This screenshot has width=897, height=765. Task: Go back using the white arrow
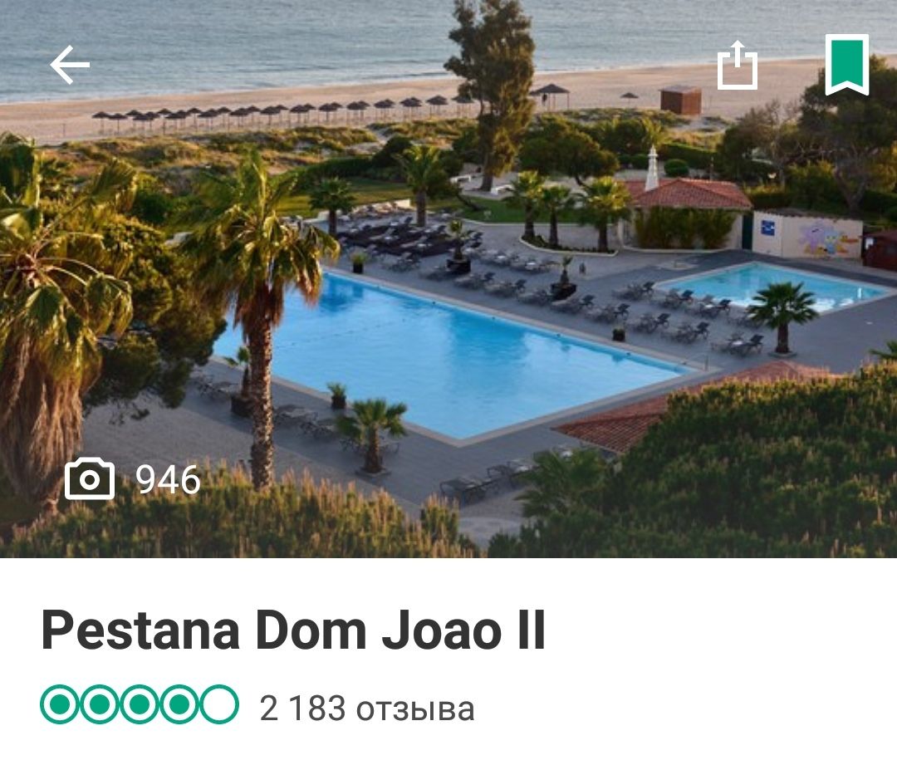[70, 65]
